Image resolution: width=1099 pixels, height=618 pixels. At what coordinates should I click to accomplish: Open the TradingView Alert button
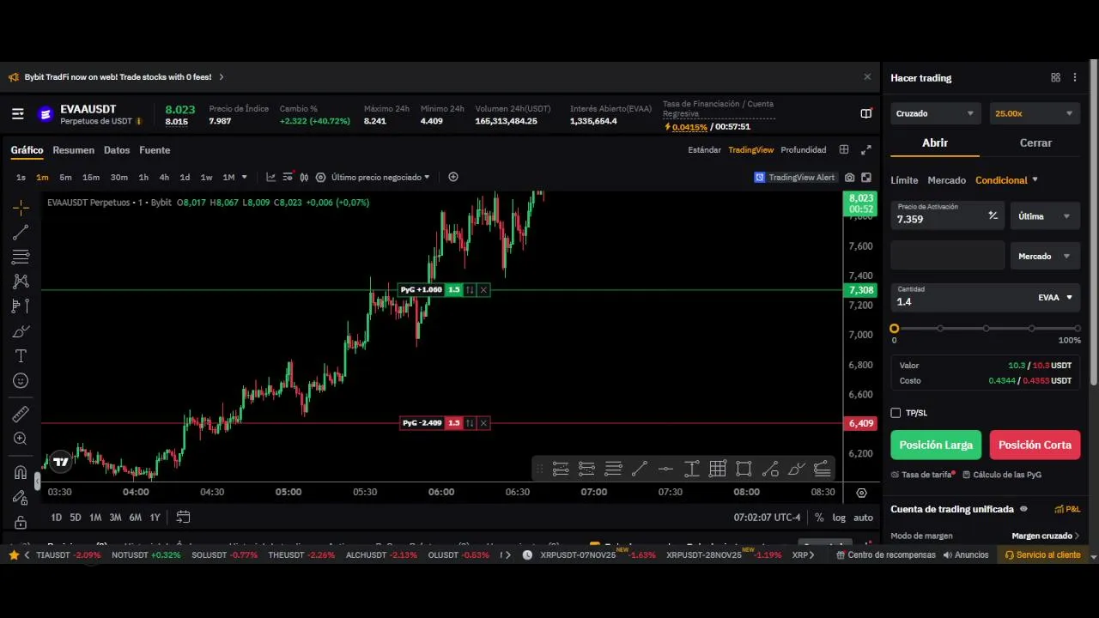coord(794,178)
